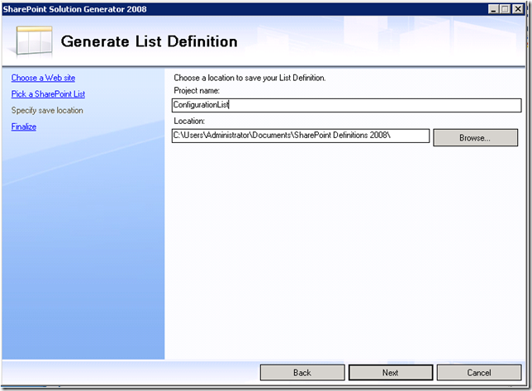Jump to the Finalize step
This screenshot has height=391, width=532.
[24, 126]
